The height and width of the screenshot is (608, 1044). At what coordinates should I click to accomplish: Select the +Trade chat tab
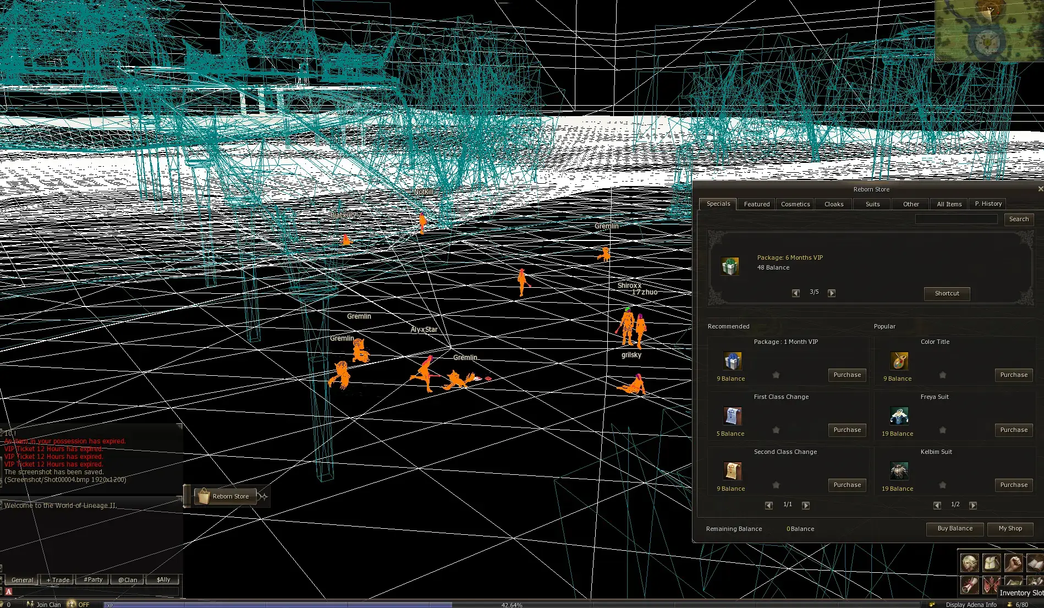57,580
